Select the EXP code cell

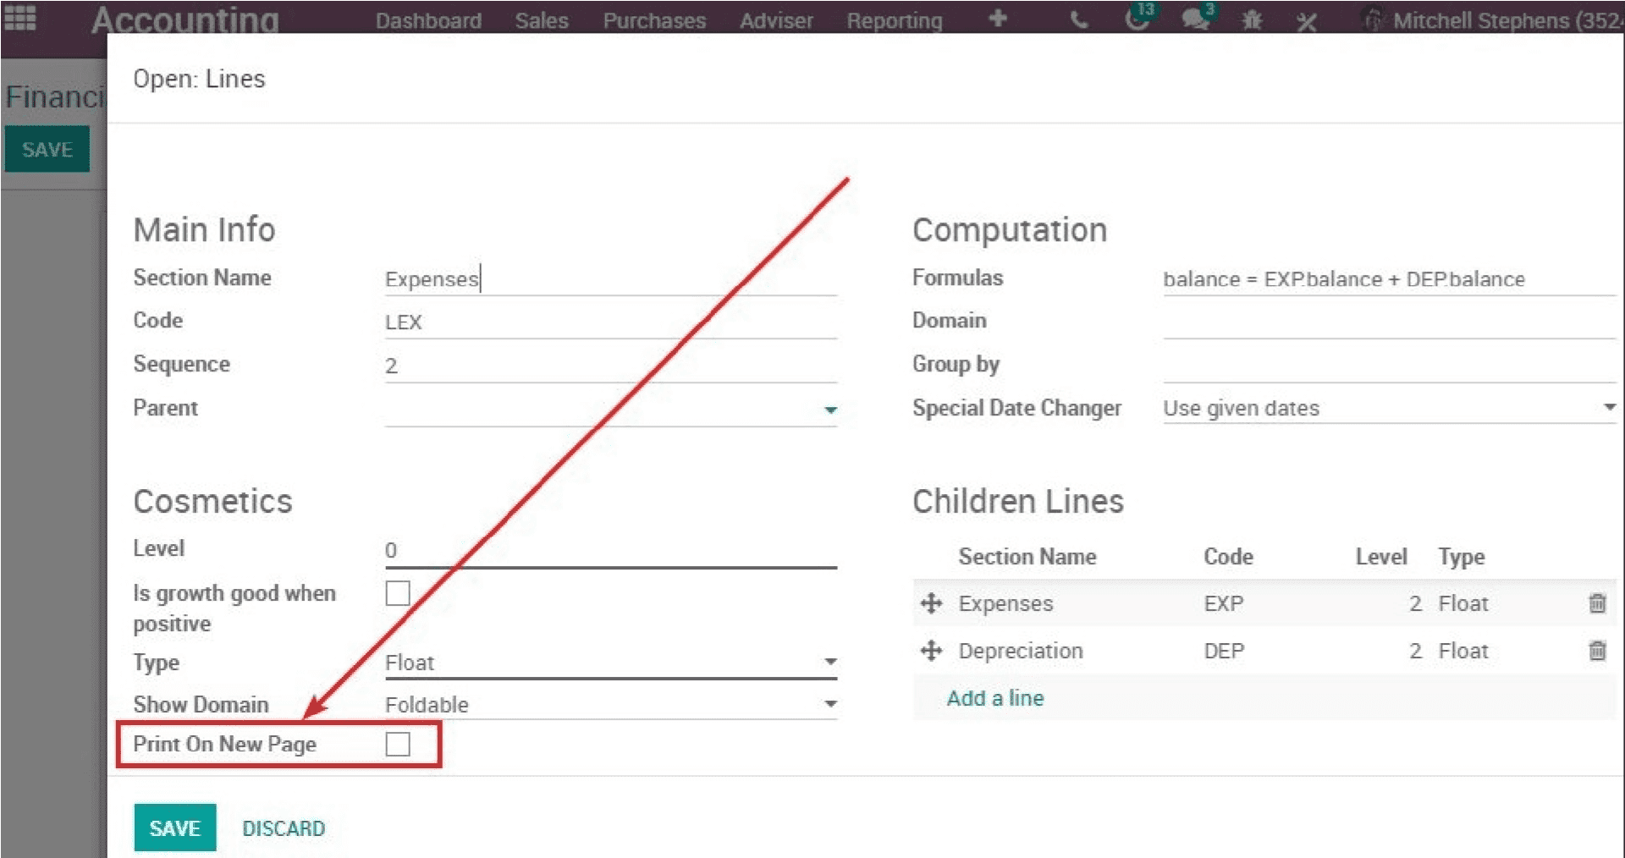tap(1224, 603)
